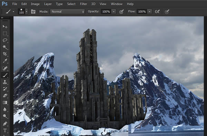Enable airbrush-style build-up effects
Image resolution: width=207 pixels, height=136 pixels.
157,12
